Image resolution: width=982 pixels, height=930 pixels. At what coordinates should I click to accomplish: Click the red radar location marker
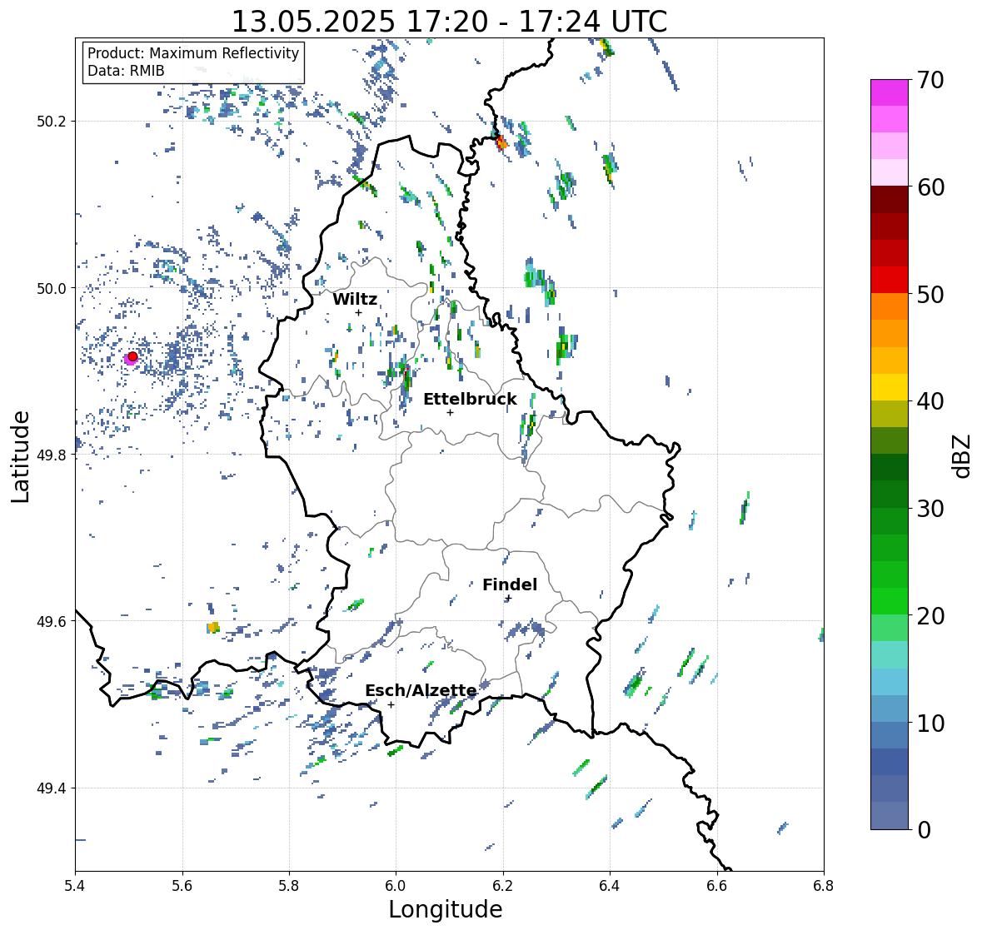[132, 356]
